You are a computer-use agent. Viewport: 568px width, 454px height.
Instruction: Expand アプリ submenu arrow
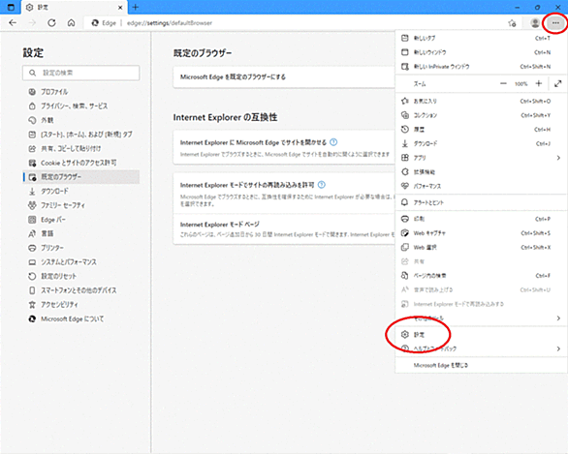[x=558, y=158]
